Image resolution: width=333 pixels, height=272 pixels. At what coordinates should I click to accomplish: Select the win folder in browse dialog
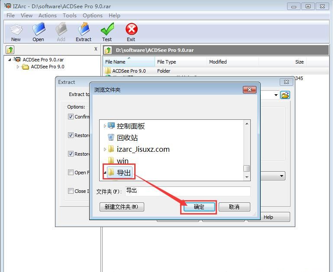[122, 161]
